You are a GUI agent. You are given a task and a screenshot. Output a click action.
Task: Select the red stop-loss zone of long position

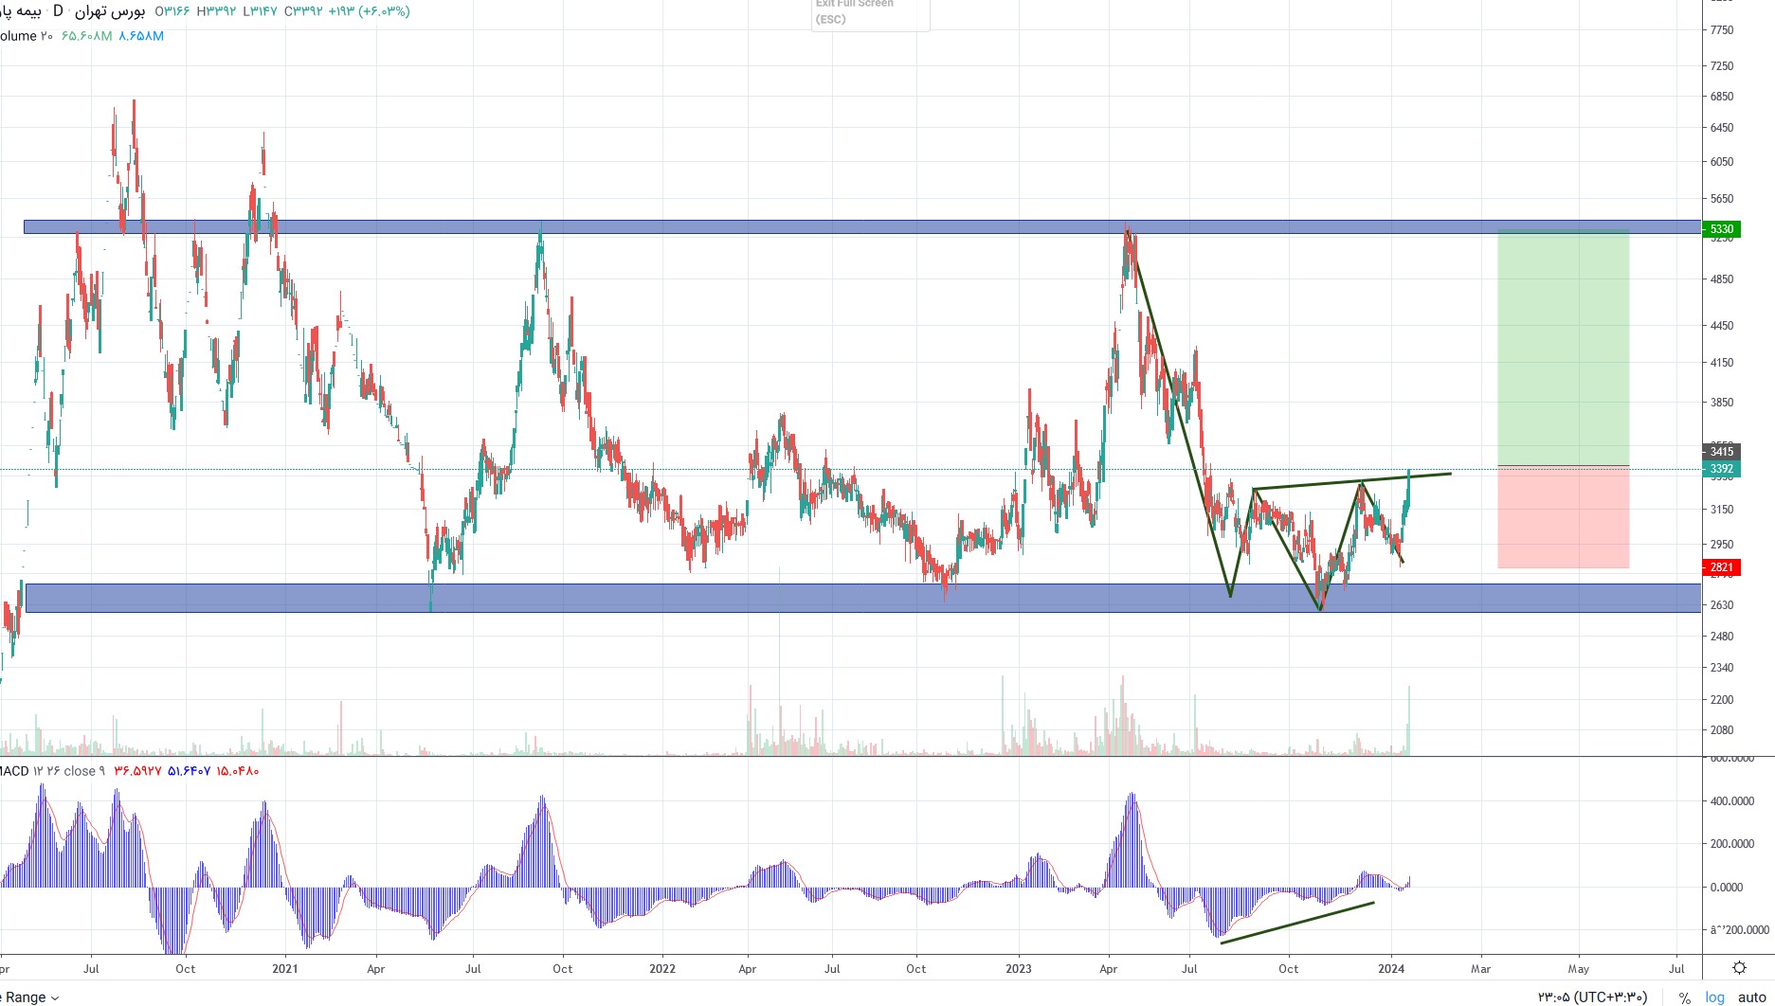(1563, 517)
